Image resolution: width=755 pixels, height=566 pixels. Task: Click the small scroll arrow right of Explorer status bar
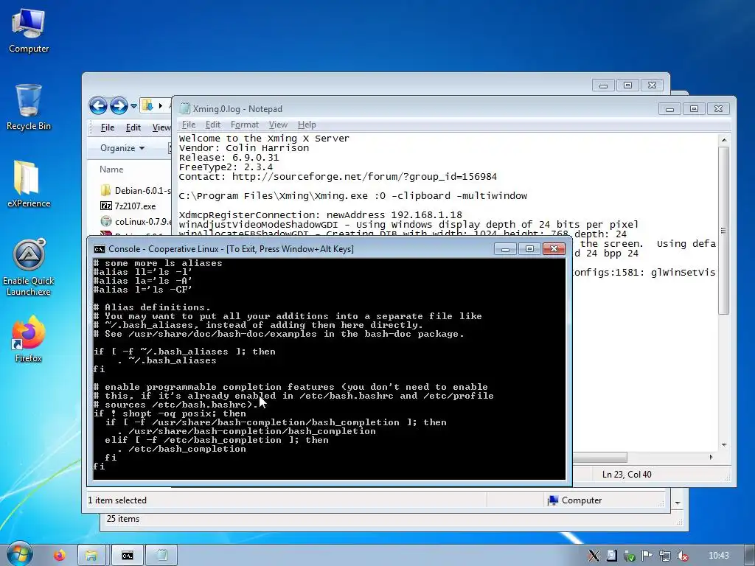pyautogui.click(x=678, y=503)
